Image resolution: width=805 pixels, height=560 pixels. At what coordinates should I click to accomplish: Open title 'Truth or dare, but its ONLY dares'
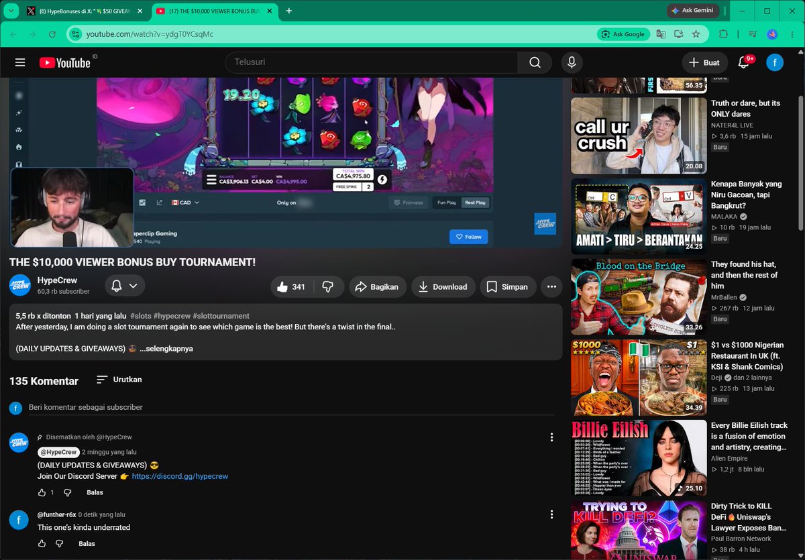(745, 109)
